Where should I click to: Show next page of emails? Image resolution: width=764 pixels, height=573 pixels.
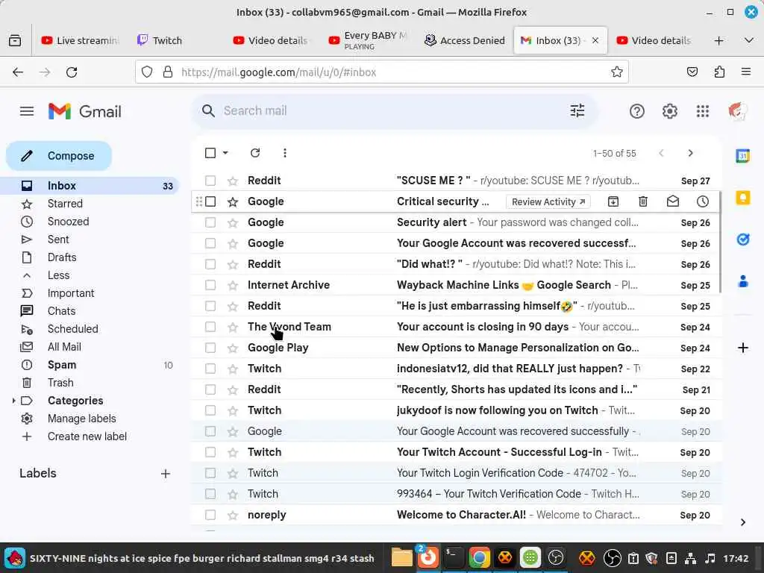point(690,153)
